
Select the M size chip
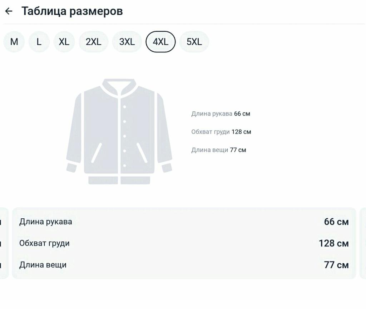14,42
